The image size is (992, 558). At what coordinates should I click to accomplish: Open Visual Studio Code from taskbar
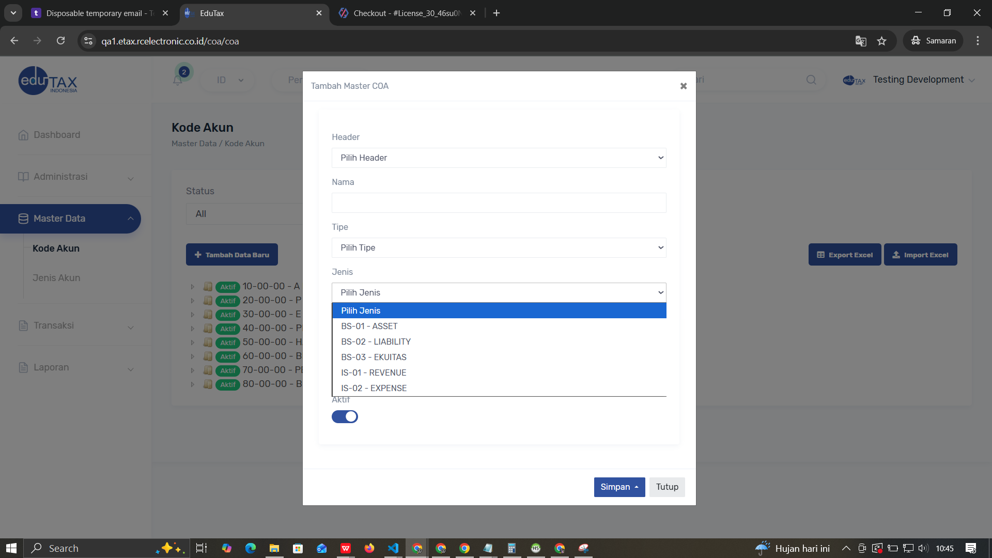tap(393, 548)
